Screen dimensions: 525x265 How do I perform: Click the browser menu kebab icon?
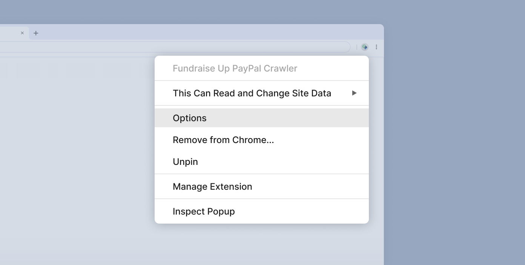376,47
